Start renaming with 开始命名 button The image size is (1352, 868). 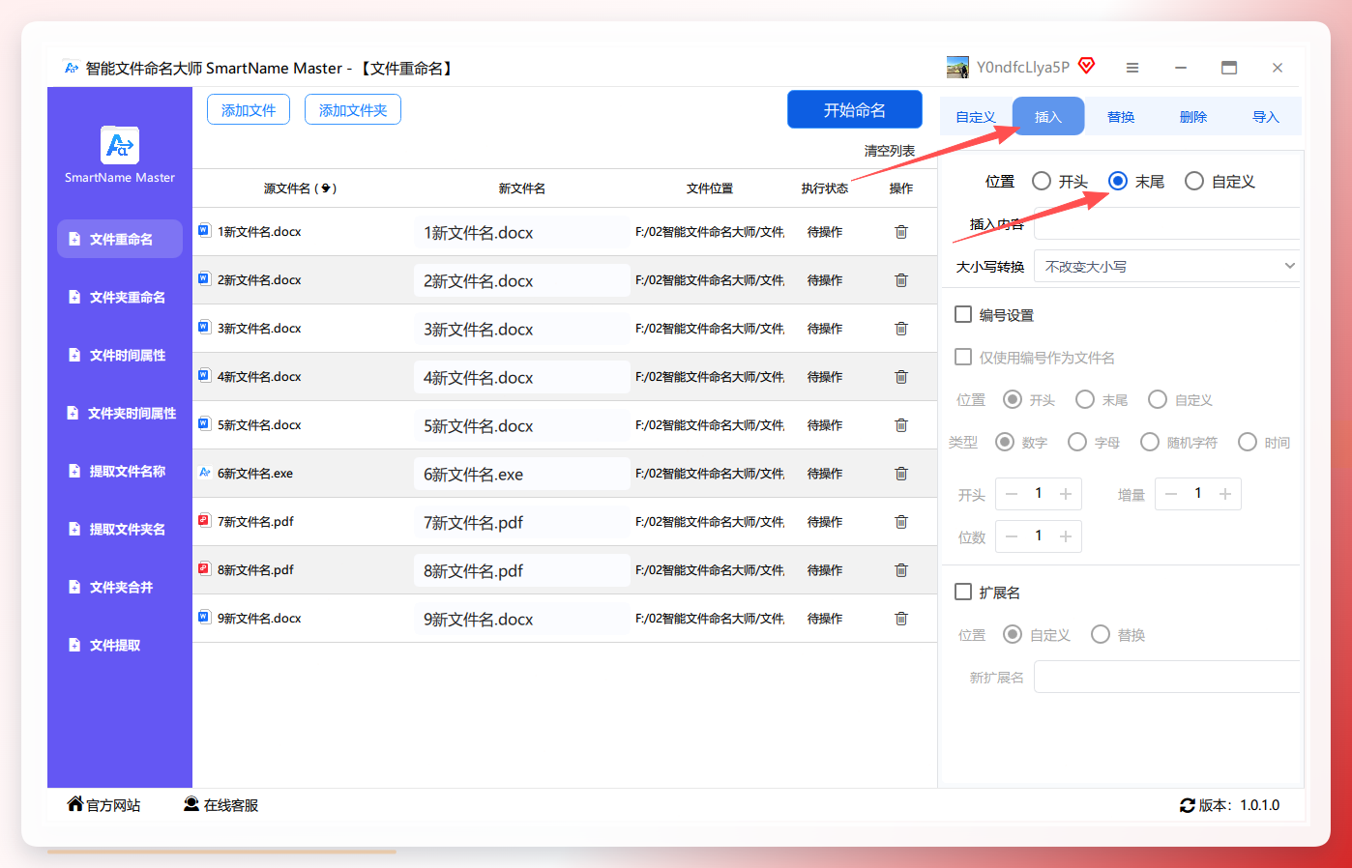[855, 109]
